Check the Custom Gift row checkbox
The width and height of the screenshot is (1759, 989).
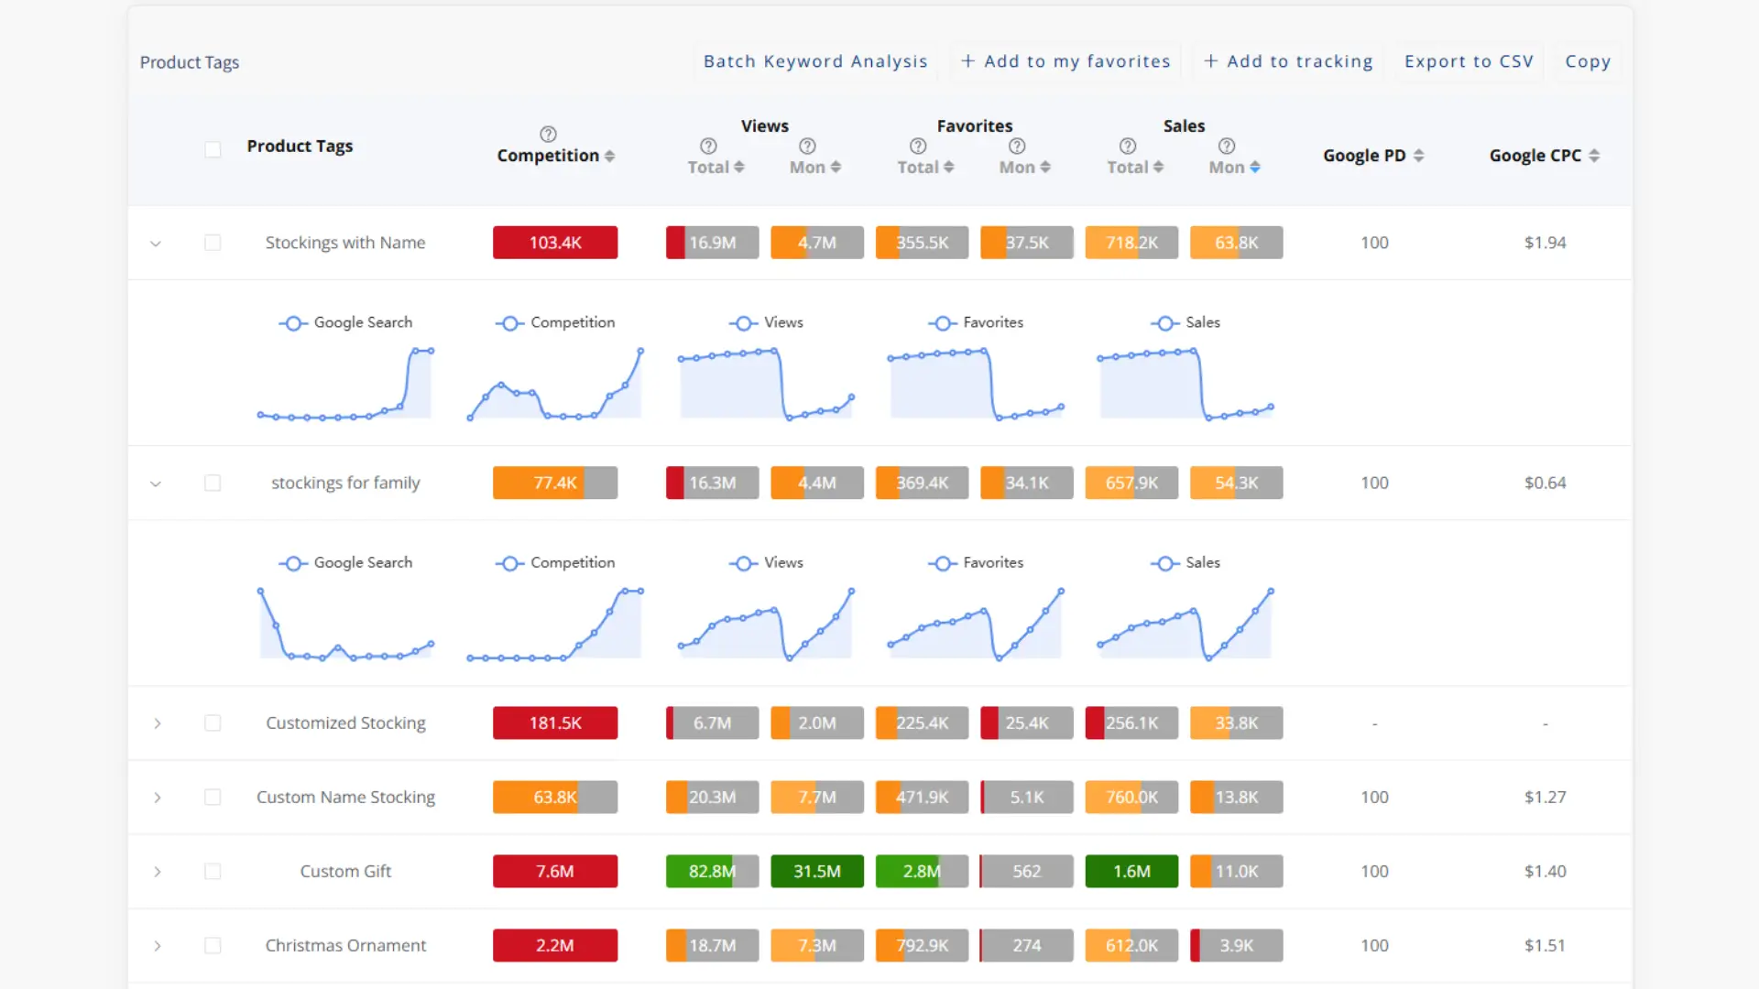click(213, 872)
